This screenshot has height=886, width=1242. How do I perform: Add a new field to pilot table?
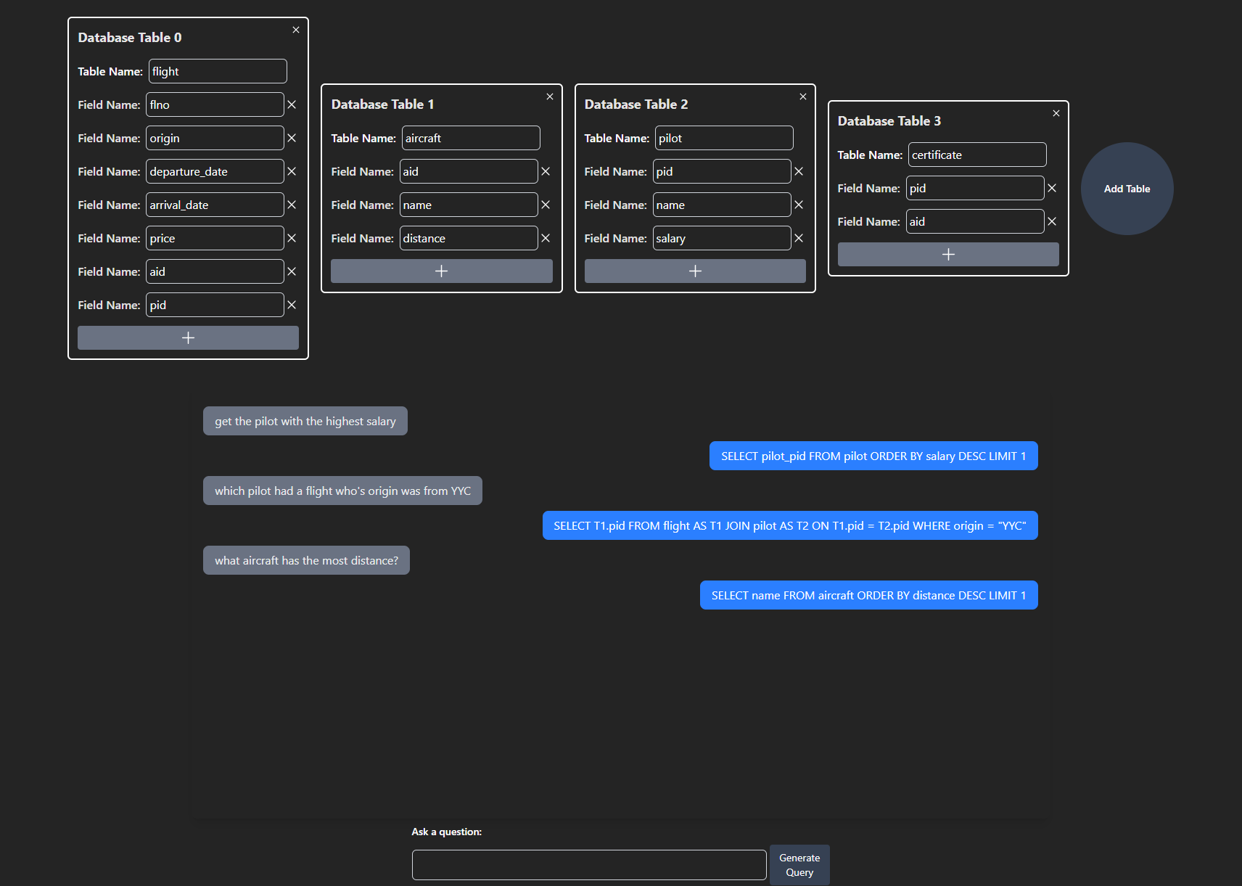point(695,271)
